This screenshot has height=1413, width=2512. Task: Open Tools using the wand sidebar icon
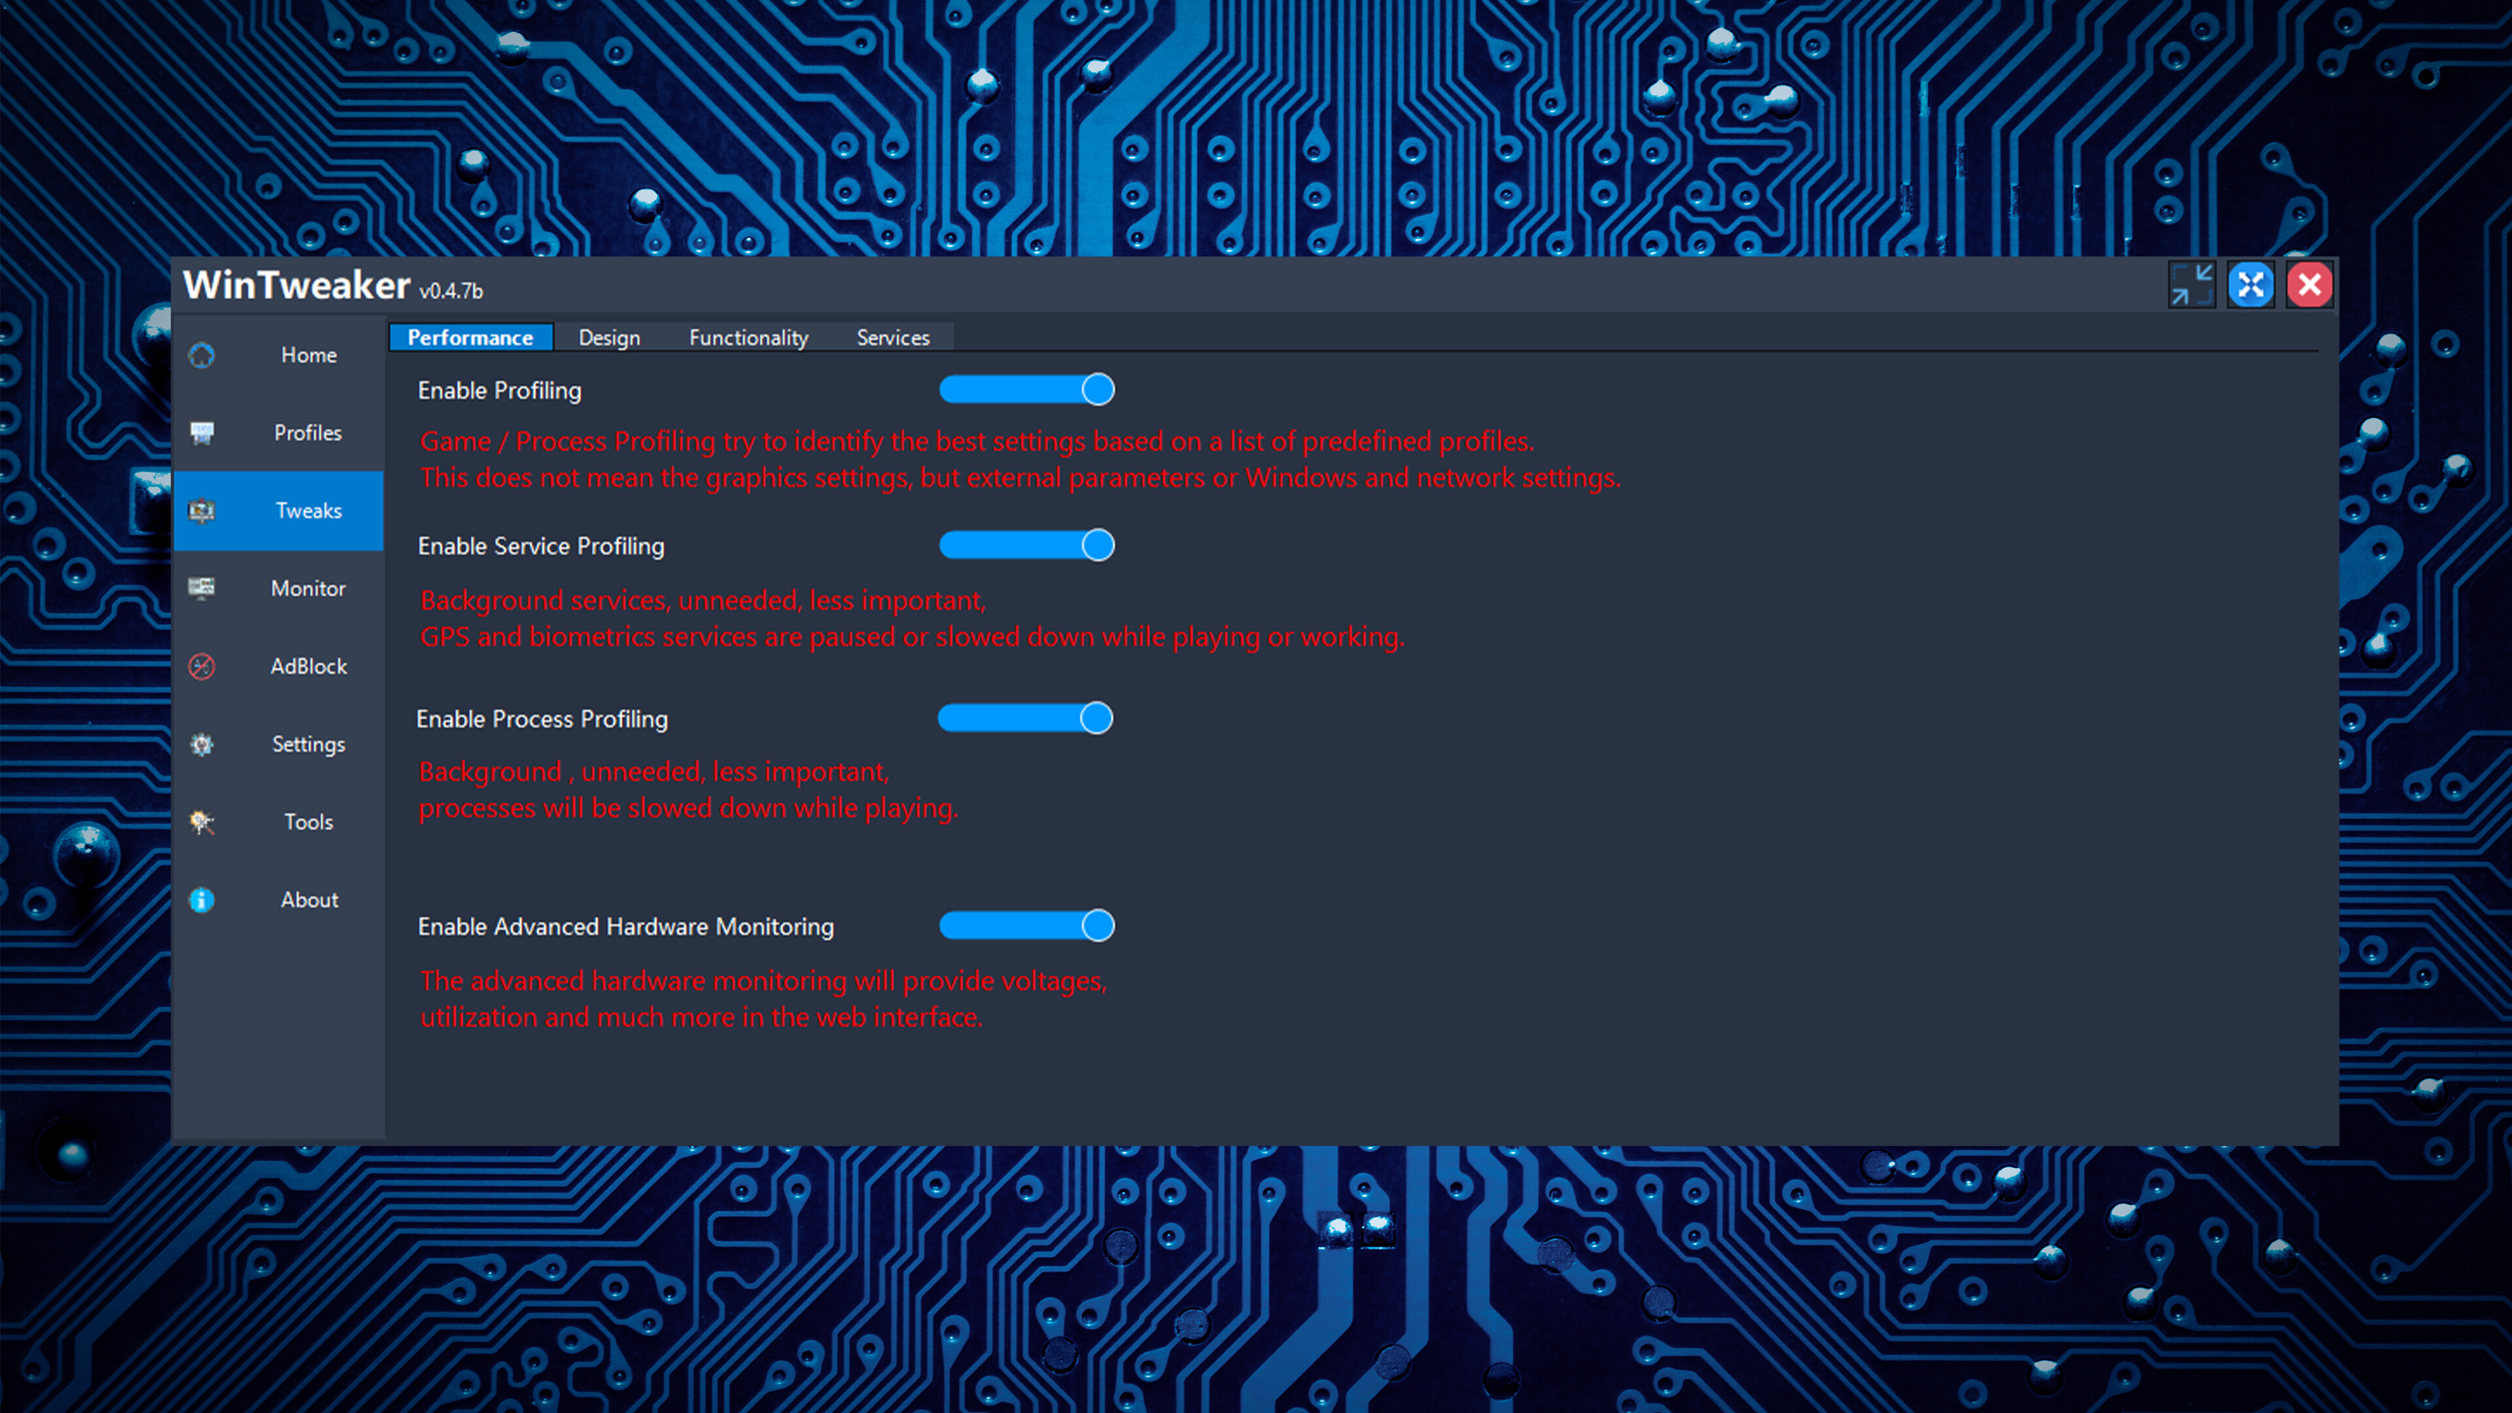coord(201,822)
